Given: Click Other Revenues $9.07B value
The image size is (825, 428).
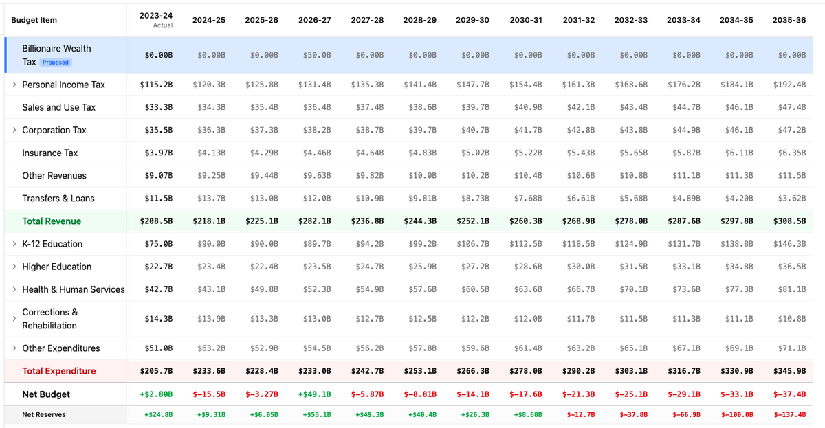Looking at the screenshot, I should coord(159,175).
